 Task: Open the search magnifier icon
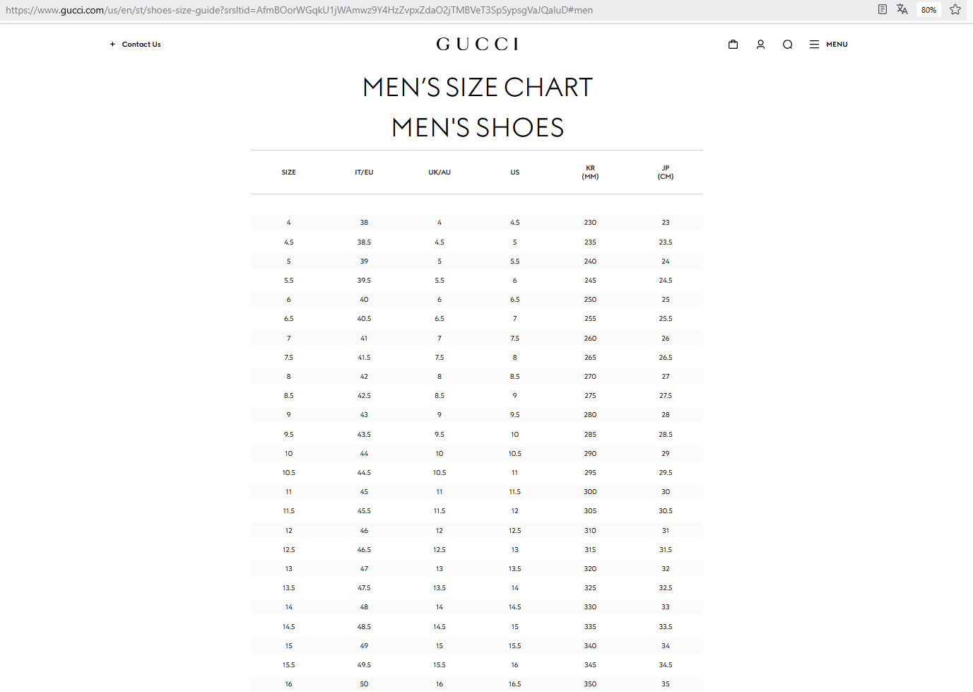click(787, 44)
